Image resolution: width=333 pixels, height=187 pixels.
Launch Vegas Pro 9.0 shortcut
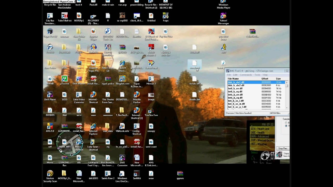[x=50, y=33]
